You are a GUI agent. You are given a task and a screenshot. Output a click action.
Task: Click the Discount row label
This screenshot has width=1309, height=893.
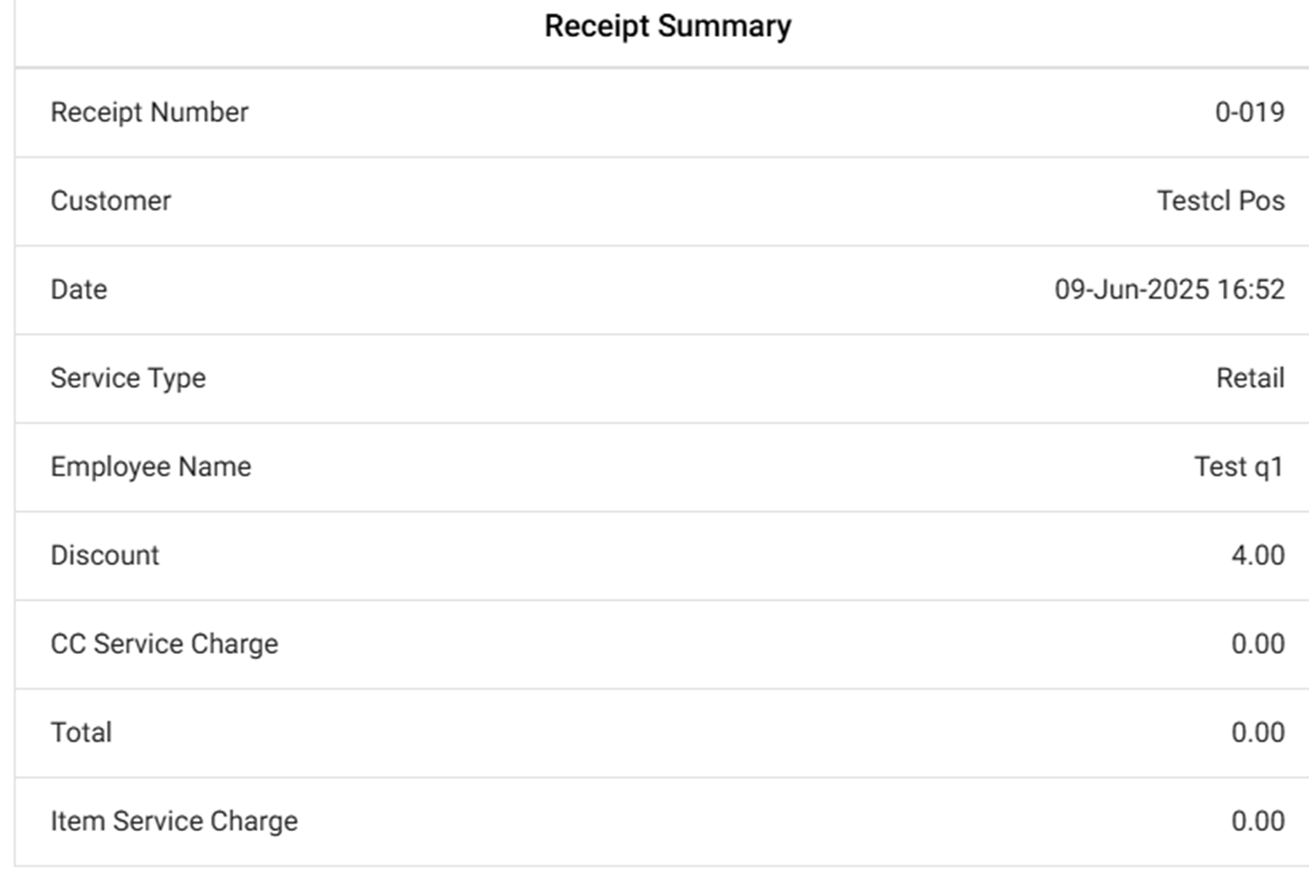(x=105, y=556)
